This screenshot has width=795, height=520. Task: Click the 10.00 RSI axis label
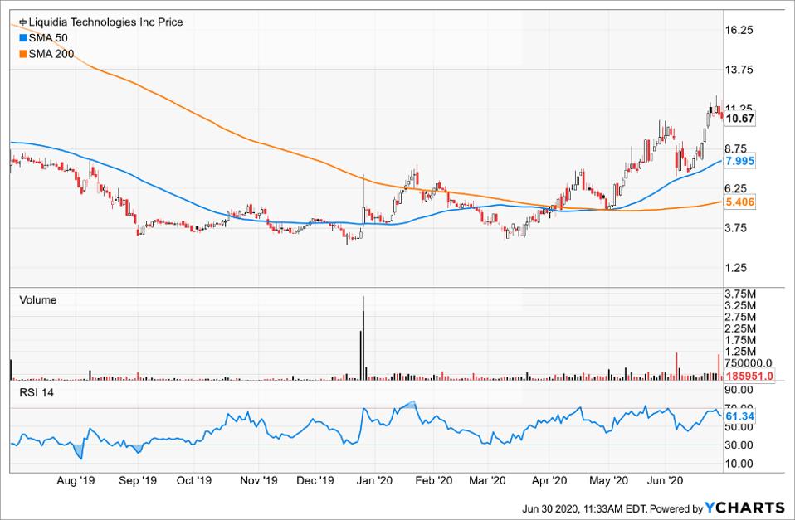click(x=739, y=464)
